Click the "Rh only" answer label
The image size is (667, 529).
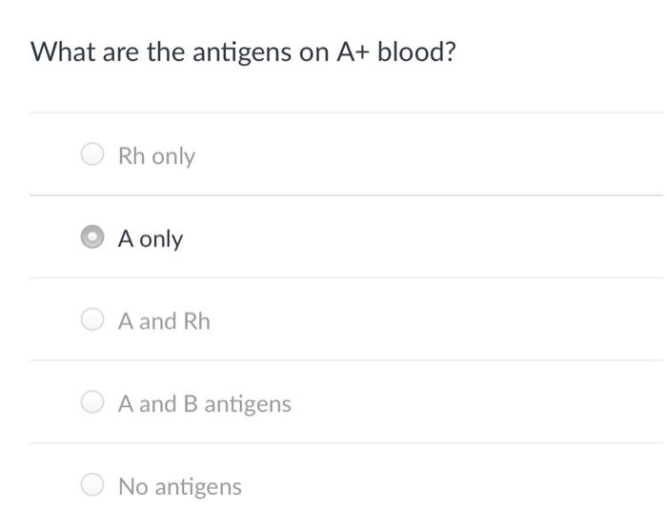(x=156, y=156)
